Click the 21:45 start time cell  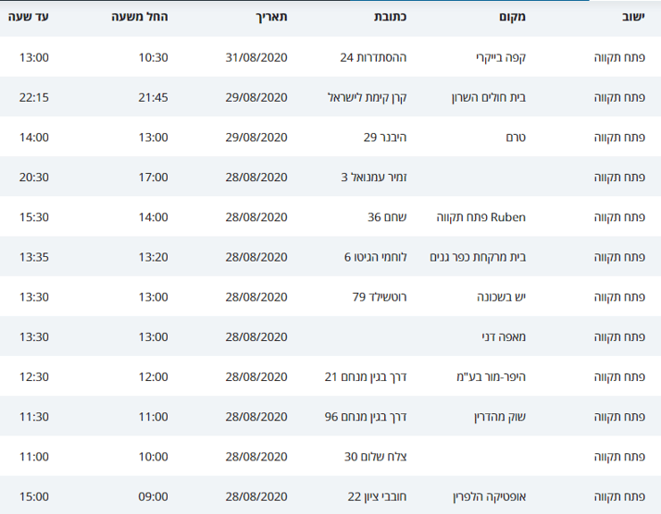coord(154,97)
